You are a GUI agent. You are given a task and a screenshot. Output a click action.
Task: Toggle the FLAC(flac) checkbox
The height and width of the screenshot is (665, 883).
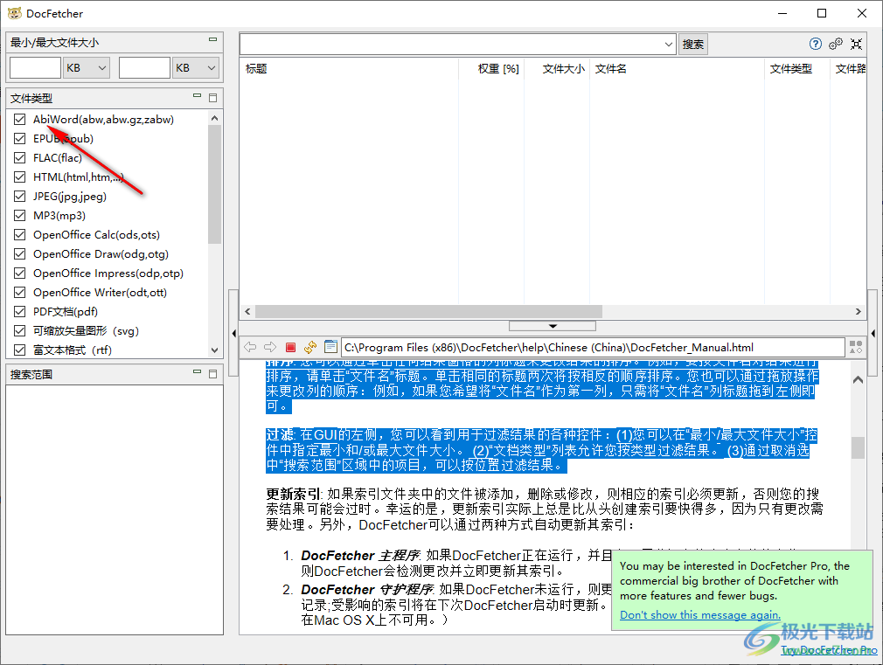tap(20, 157)
